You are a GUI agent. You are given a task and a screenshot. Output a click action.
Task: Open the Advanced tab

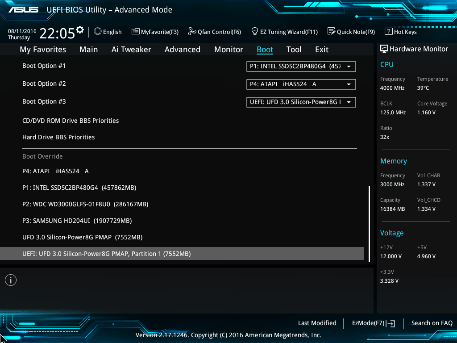tap(183, 50)
